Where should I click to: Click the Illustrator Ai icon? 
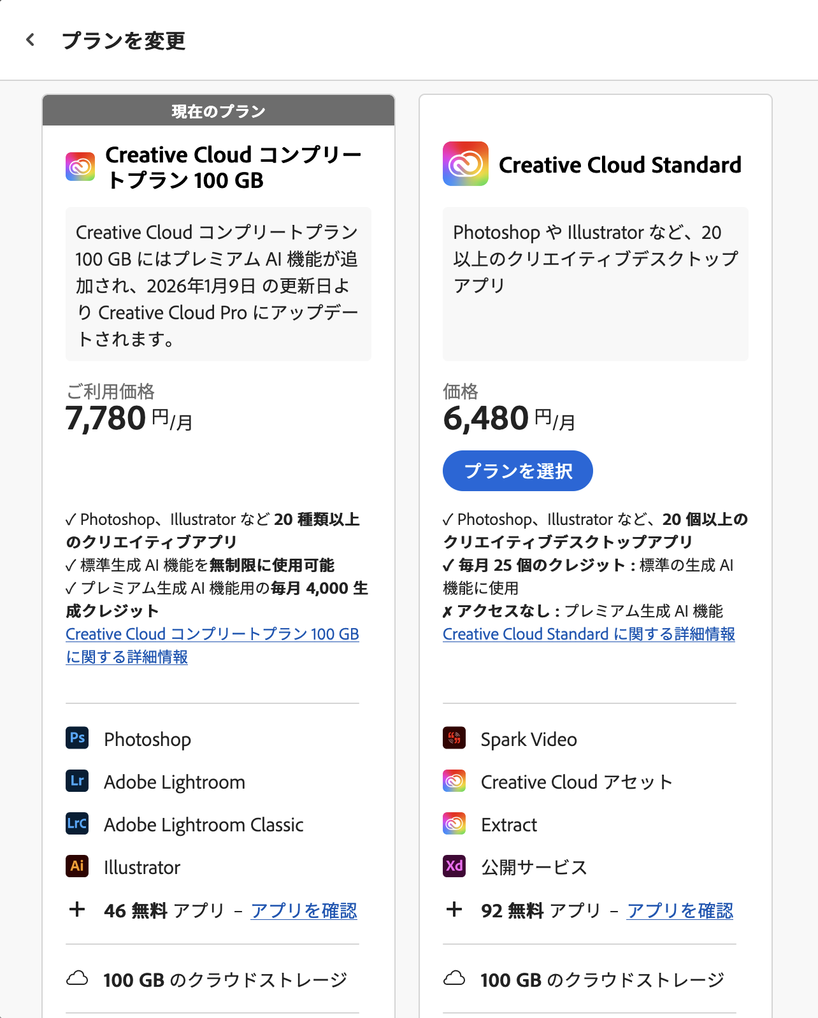tap(77, 866)
